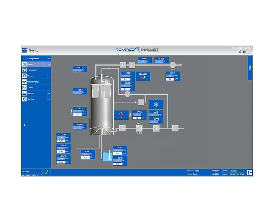
Task: Click the cooler snowflake unit on inlet duct
Action: pos(156,128)
